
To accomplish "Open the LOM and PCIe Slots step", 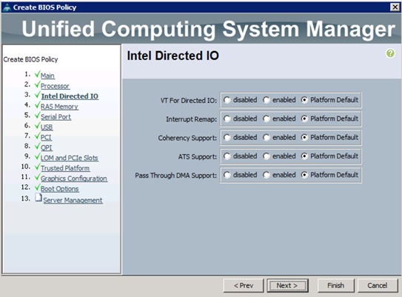I will tap(70, 158).
